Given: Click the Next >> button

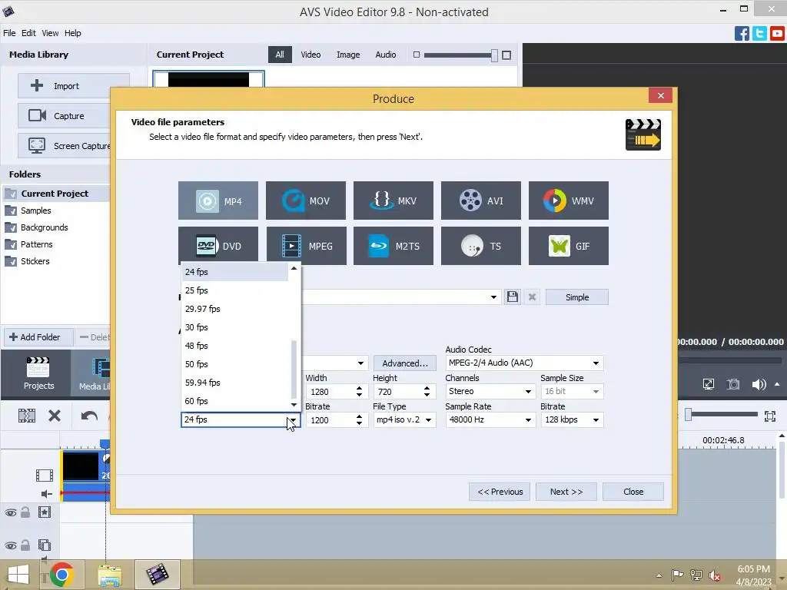Looking at the screenshot, I should [566, 492].
